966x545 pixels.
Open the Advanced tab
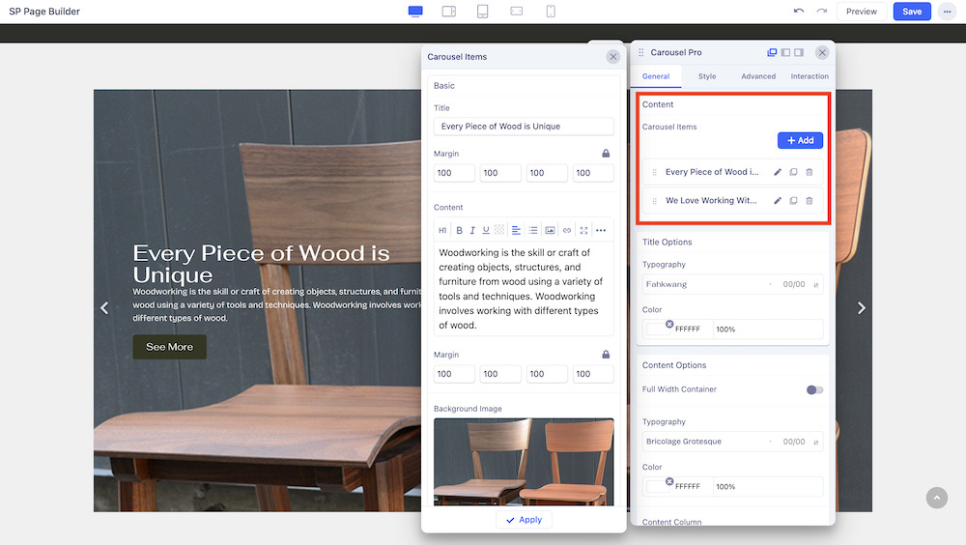click(758, 76)
